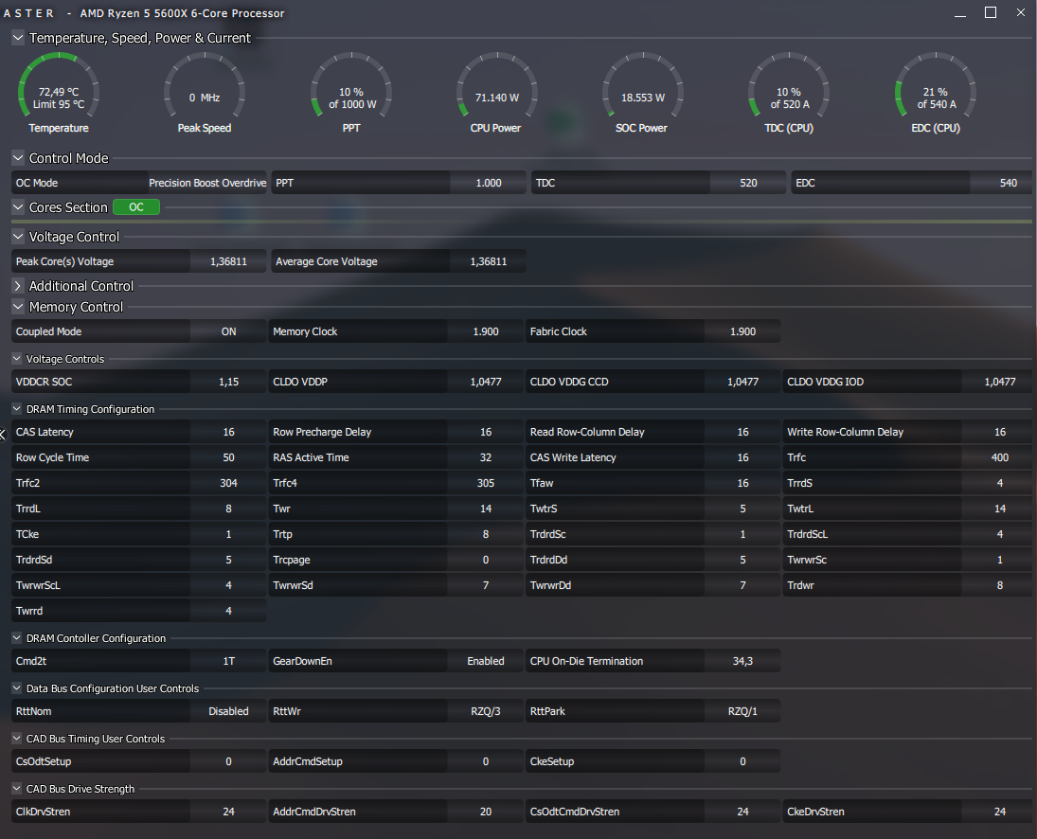Click the Peak Speed gauge
This screenshot has width=1037, height=839.
(205, 93)
